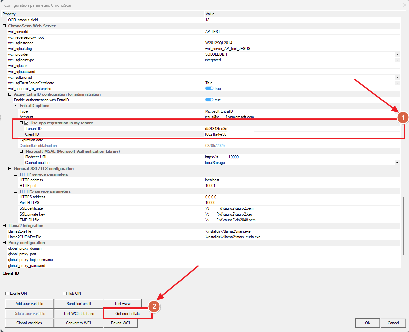Click the Get credentials button
Screen dimensions: 409x332
tap(127, 314)
